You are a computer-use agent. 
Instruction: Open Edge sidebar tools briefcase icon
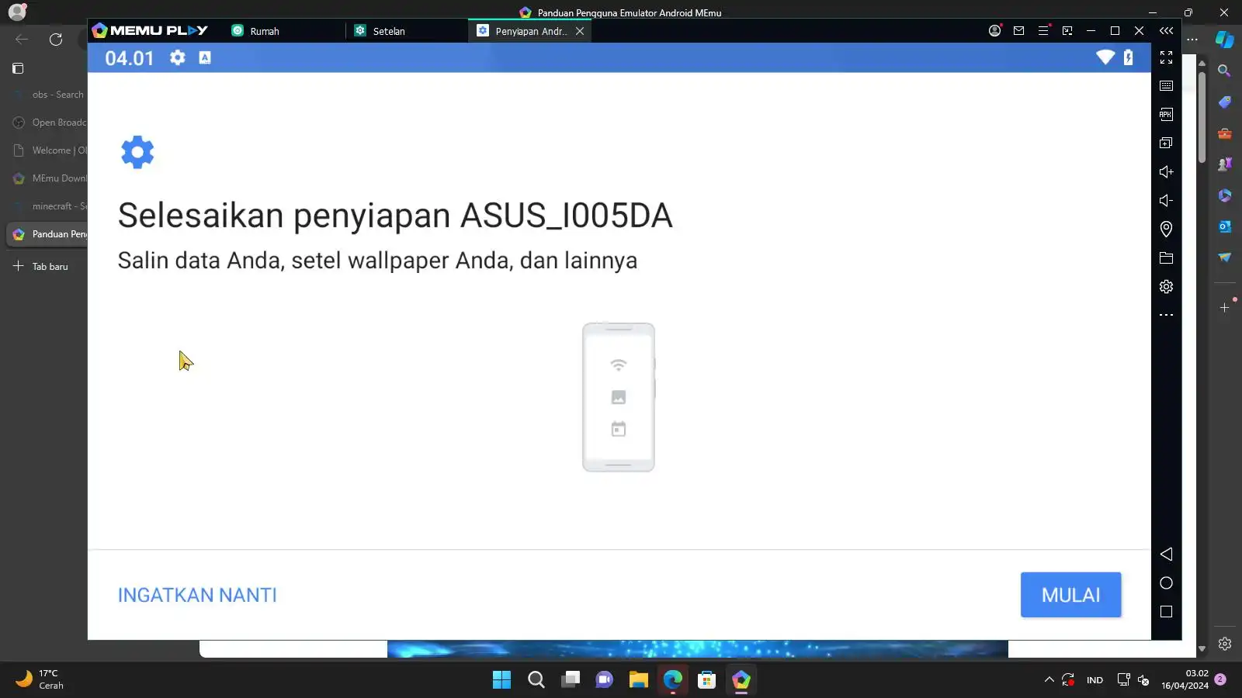click(x=1224, y=133)
